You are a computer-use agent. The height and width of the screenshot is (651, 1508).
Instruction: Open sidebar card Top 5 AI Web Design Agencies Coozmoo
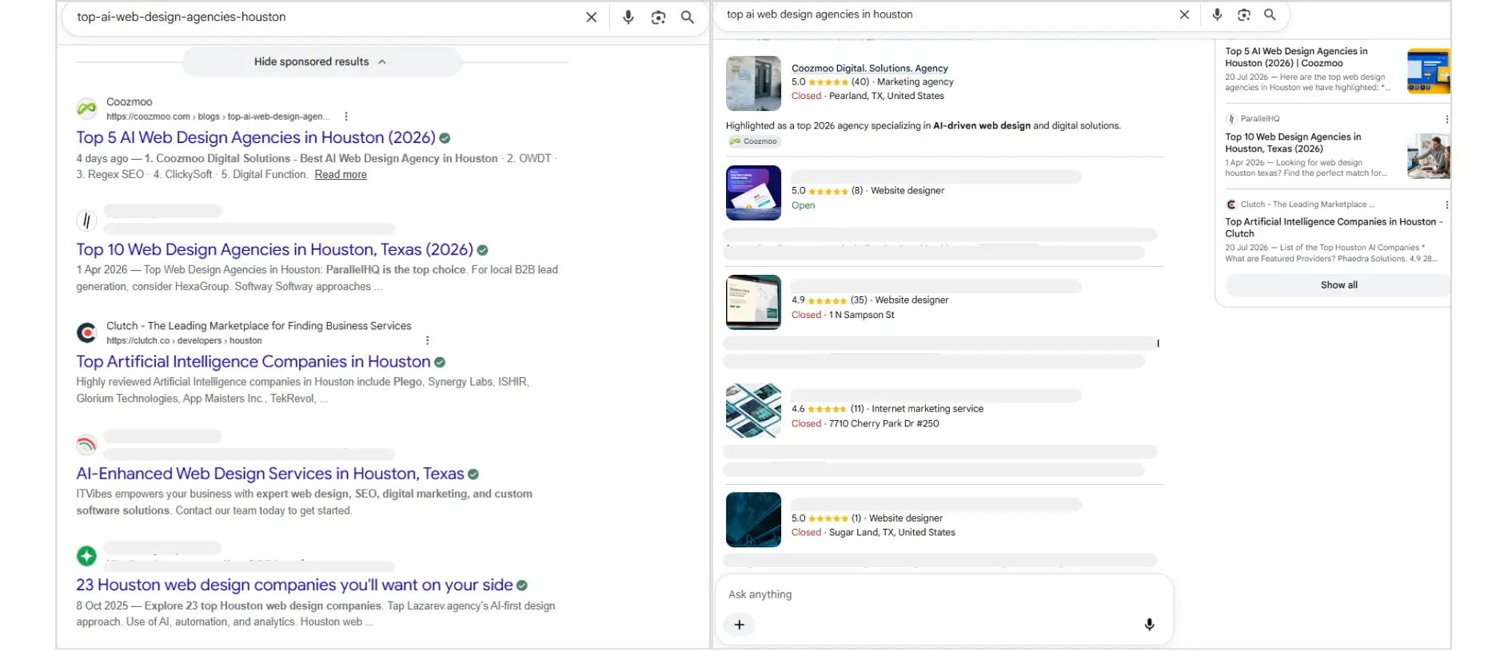point(1297,58)
